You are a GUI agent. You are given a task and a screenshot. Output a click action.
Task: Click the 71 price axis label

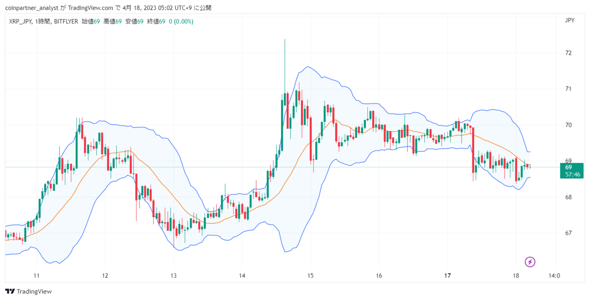[x=568, y=89]
